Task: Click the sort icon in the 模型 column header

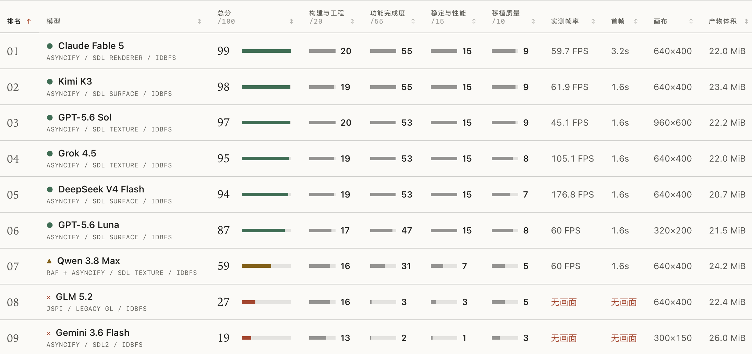Action: (199, 21)
